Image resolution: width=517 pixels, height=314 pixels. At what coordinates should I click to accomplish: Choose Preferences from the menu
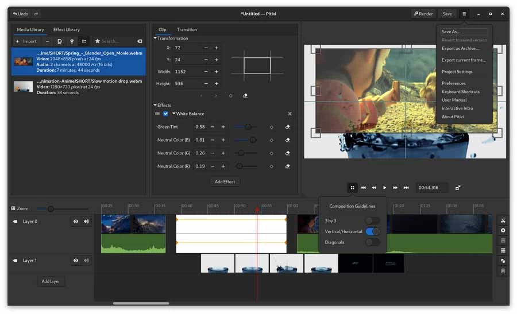click(x=453, y=83)
